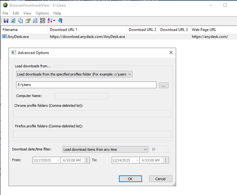Click the https://download.anydesk.com/AnyDesk.exe cell
This screenshot has width=237, height=195.
pos(87,37)
